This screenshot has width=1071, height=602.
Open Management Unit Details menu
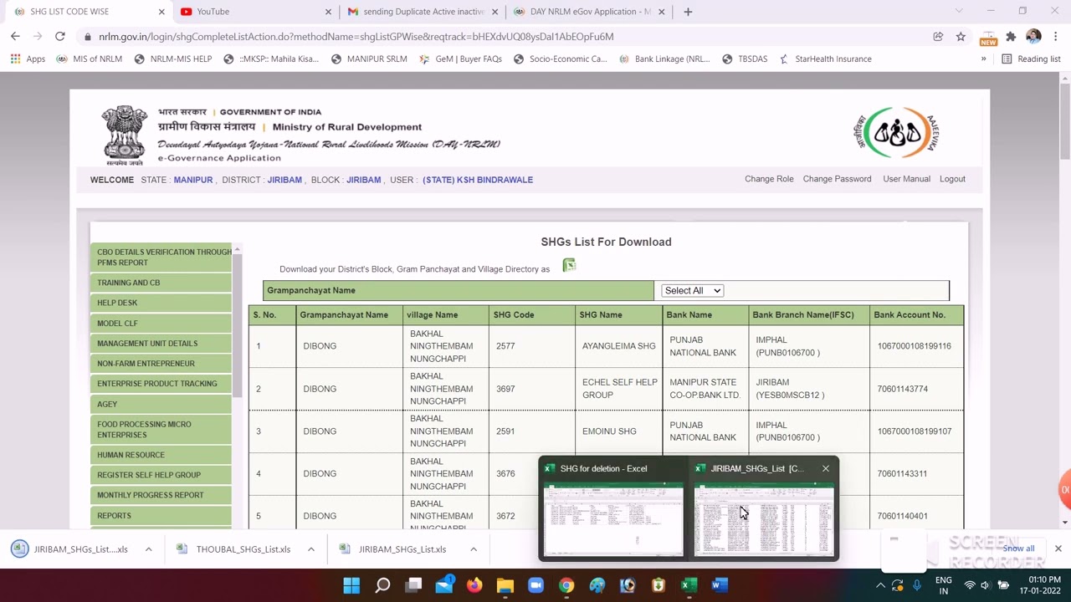(161, 343)
